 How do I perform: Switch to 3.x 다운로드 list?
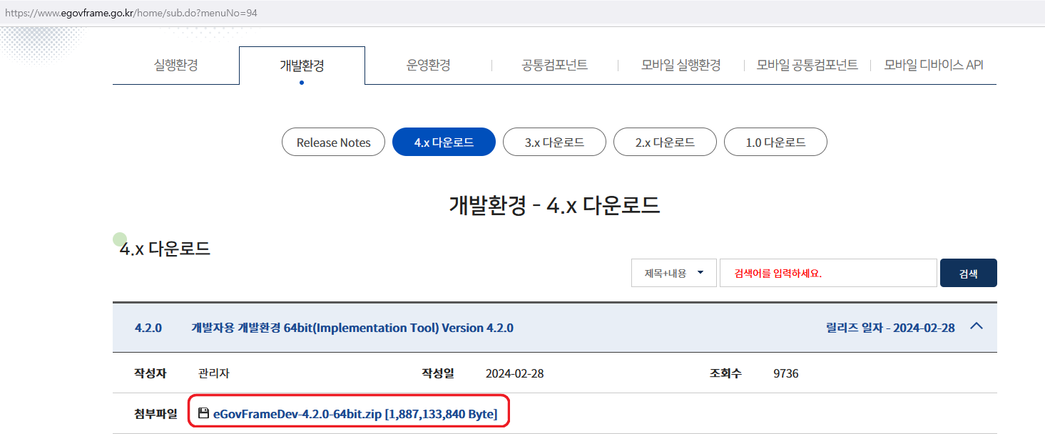(x=554, y=142)
